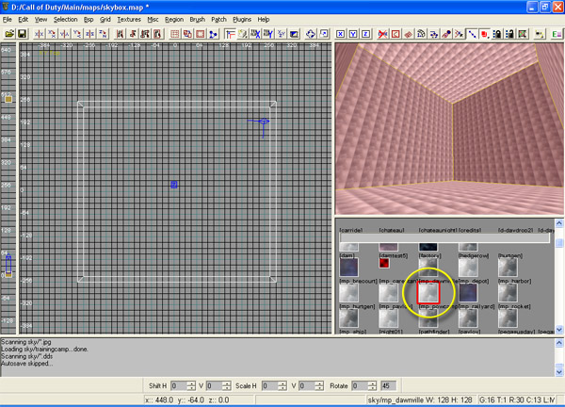Image resolution: width=565 pixels, height=407 pixels.
Task: Toggle the blue diagonal-line toolbar button
Action: coord(472,34)
